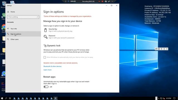Click the Accounts section heading

[10, 22]
